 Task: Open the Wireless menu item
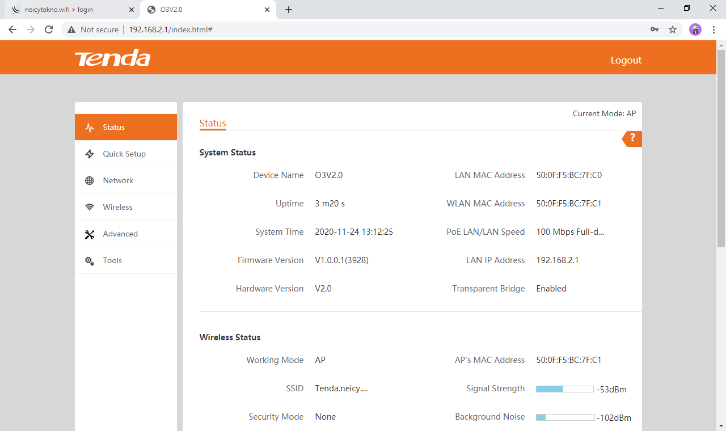126,208
